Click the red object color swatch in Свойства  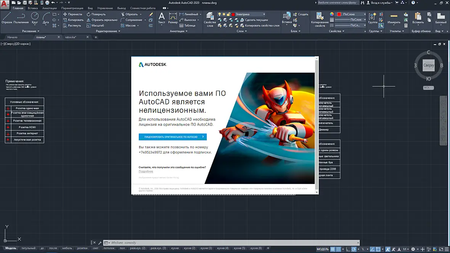[x=339, y=14]
